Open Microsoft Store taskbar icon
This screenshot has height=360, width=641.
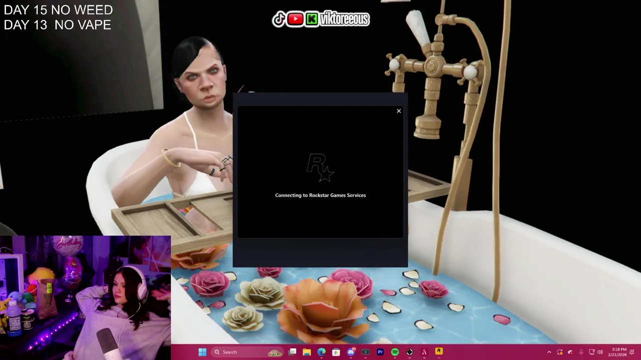336,352
